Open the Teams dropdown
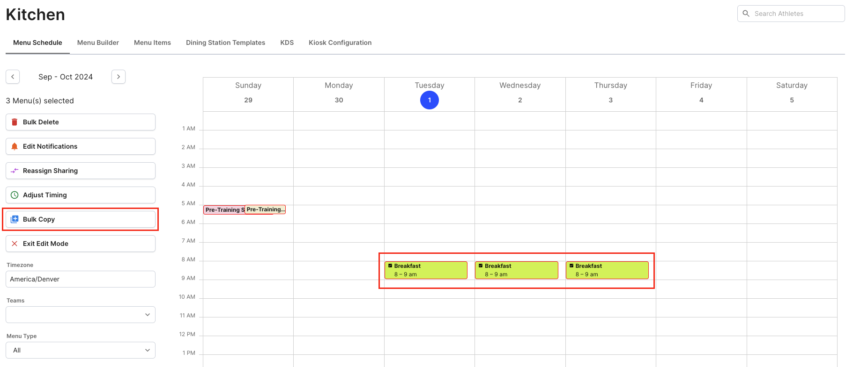Image resolution: width=853 pixels, height=367 pixels. pos(81,315)
